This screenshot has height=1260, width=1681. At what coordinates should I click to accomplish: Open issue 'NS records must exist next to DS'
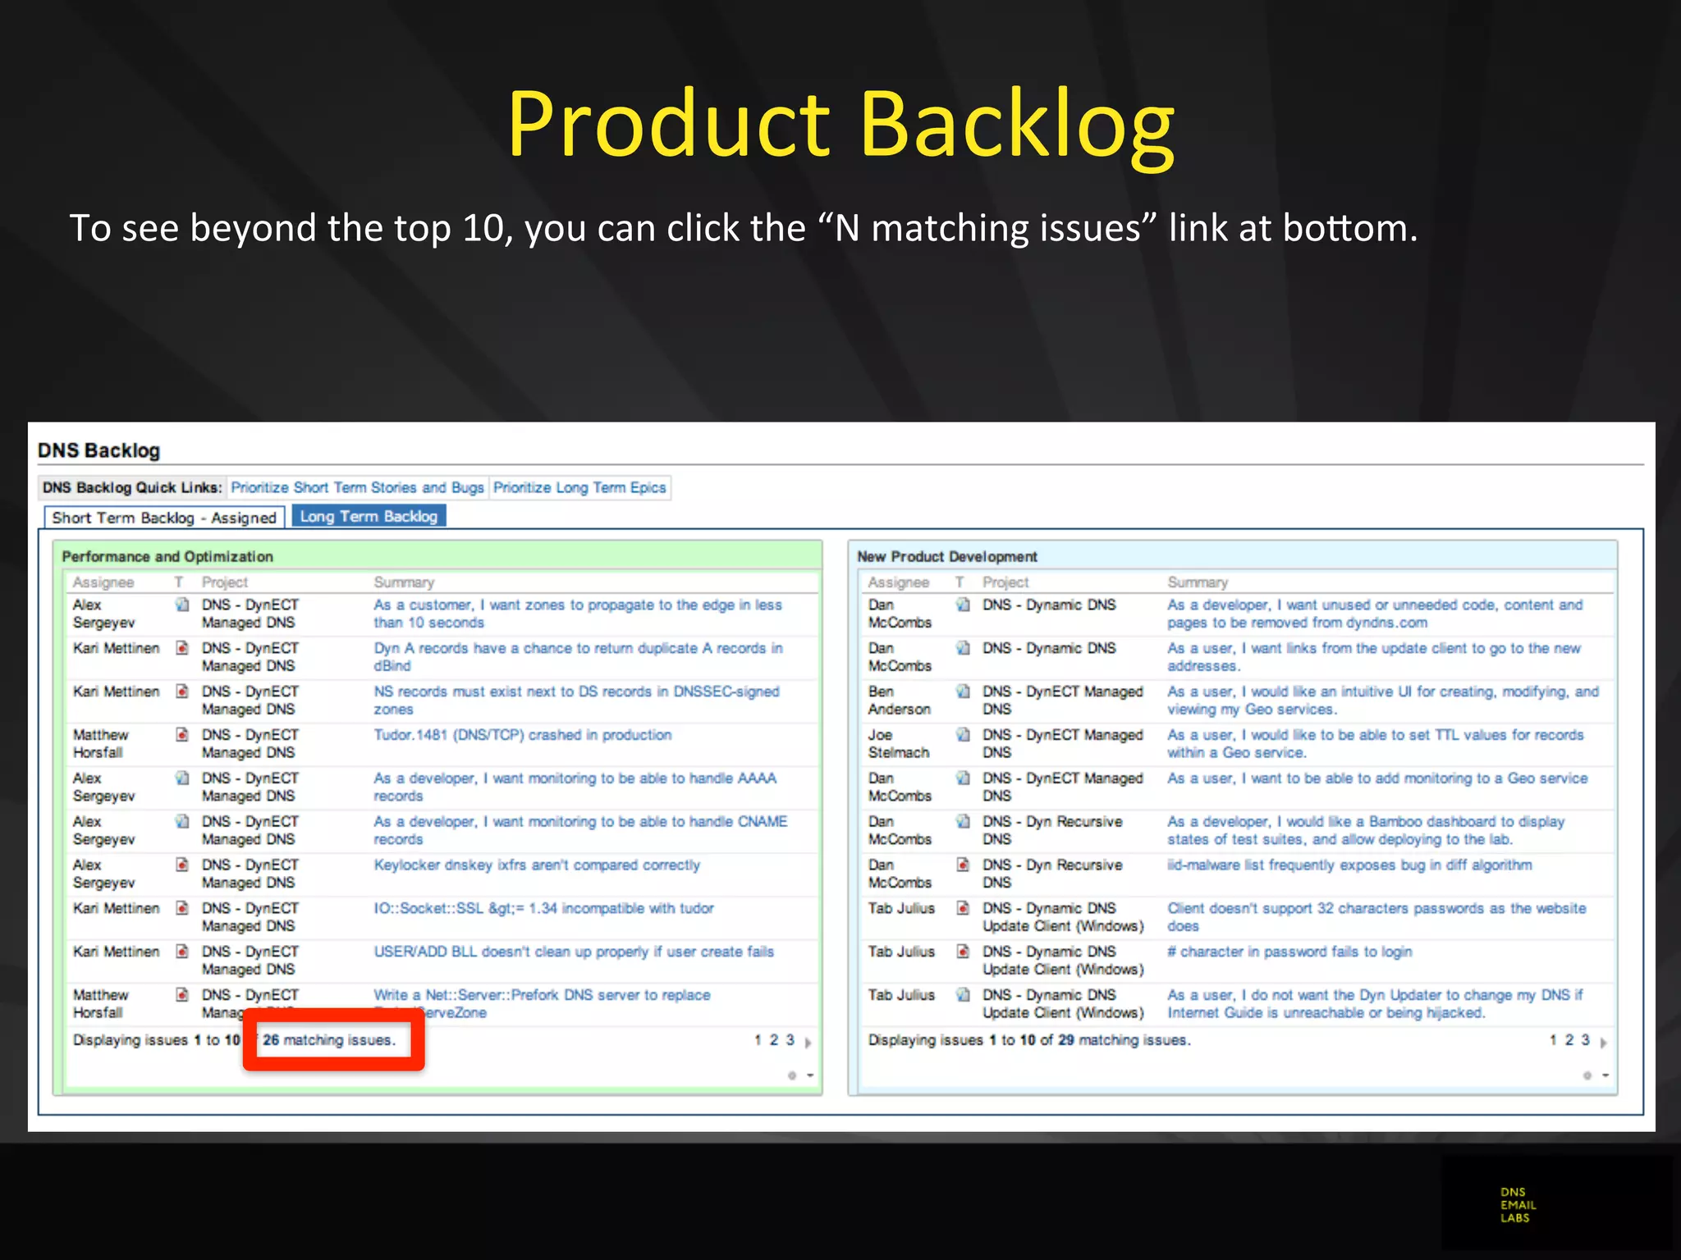click(x=576, y=701)
